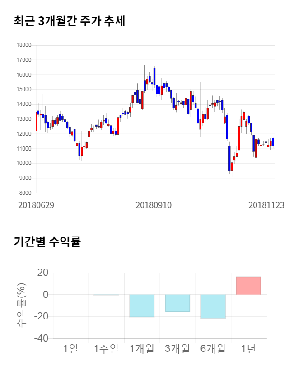Click the blue 6개월 return bar

pos(213,306)
